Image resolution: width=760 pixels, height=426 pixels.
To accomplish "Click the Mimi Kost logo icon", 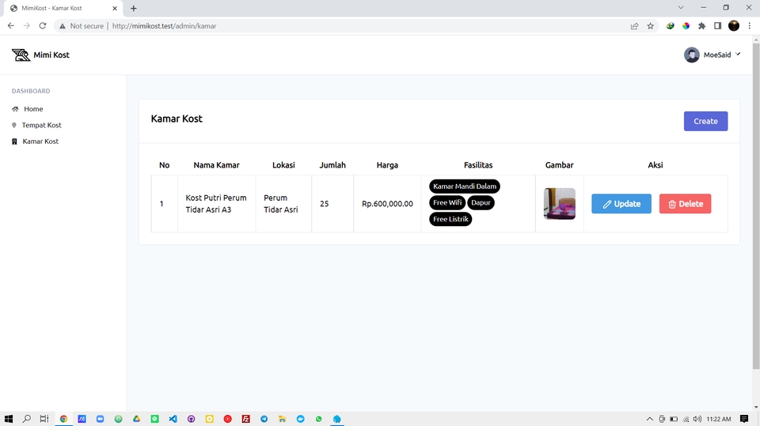I will (x=21, y=55).
